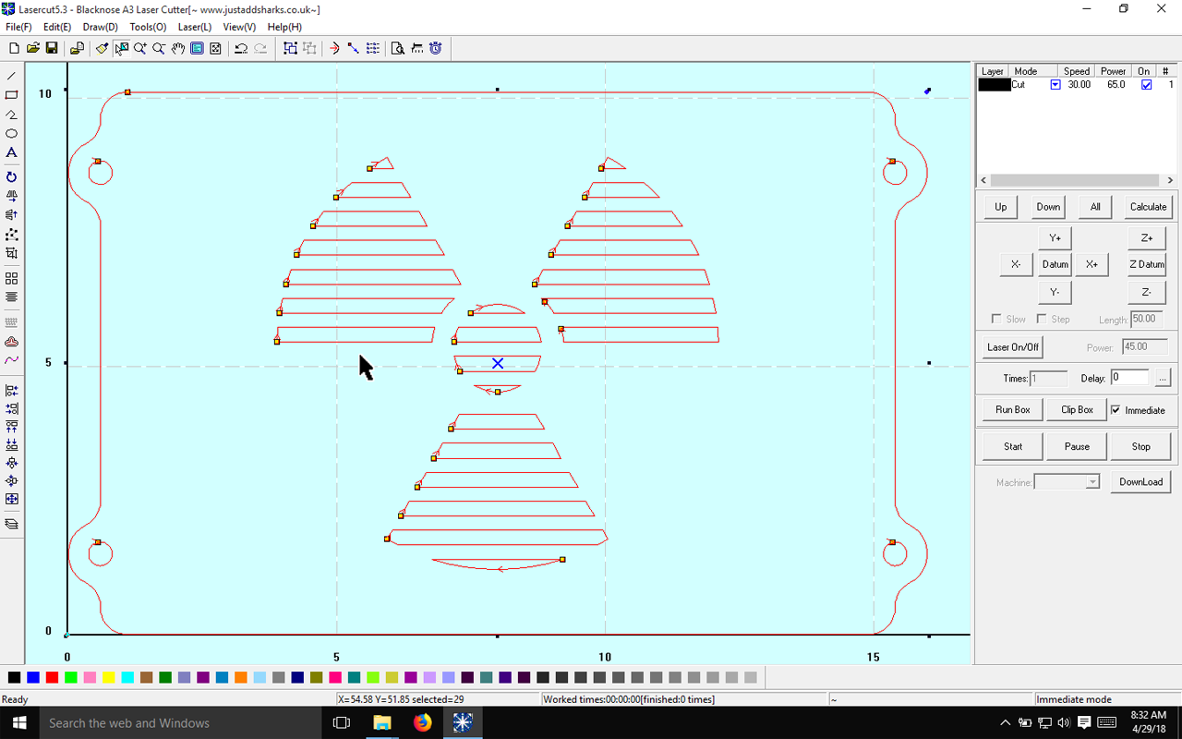
Task: Select the Rectangle drawing tool
Action: click(11, 94)
